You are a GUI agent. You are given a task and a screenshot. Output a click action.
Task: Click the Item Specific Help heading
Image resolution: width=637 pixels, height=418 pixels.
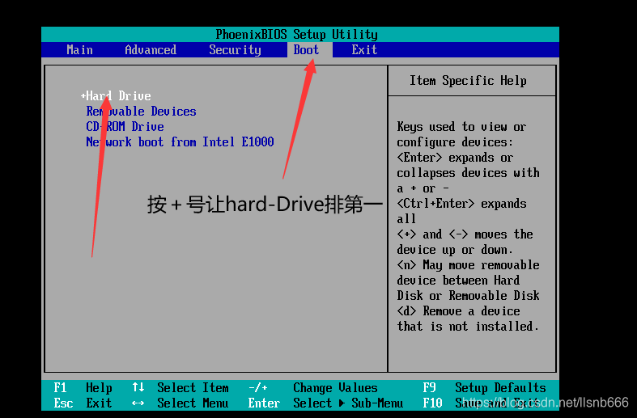(x=468, y=80)
